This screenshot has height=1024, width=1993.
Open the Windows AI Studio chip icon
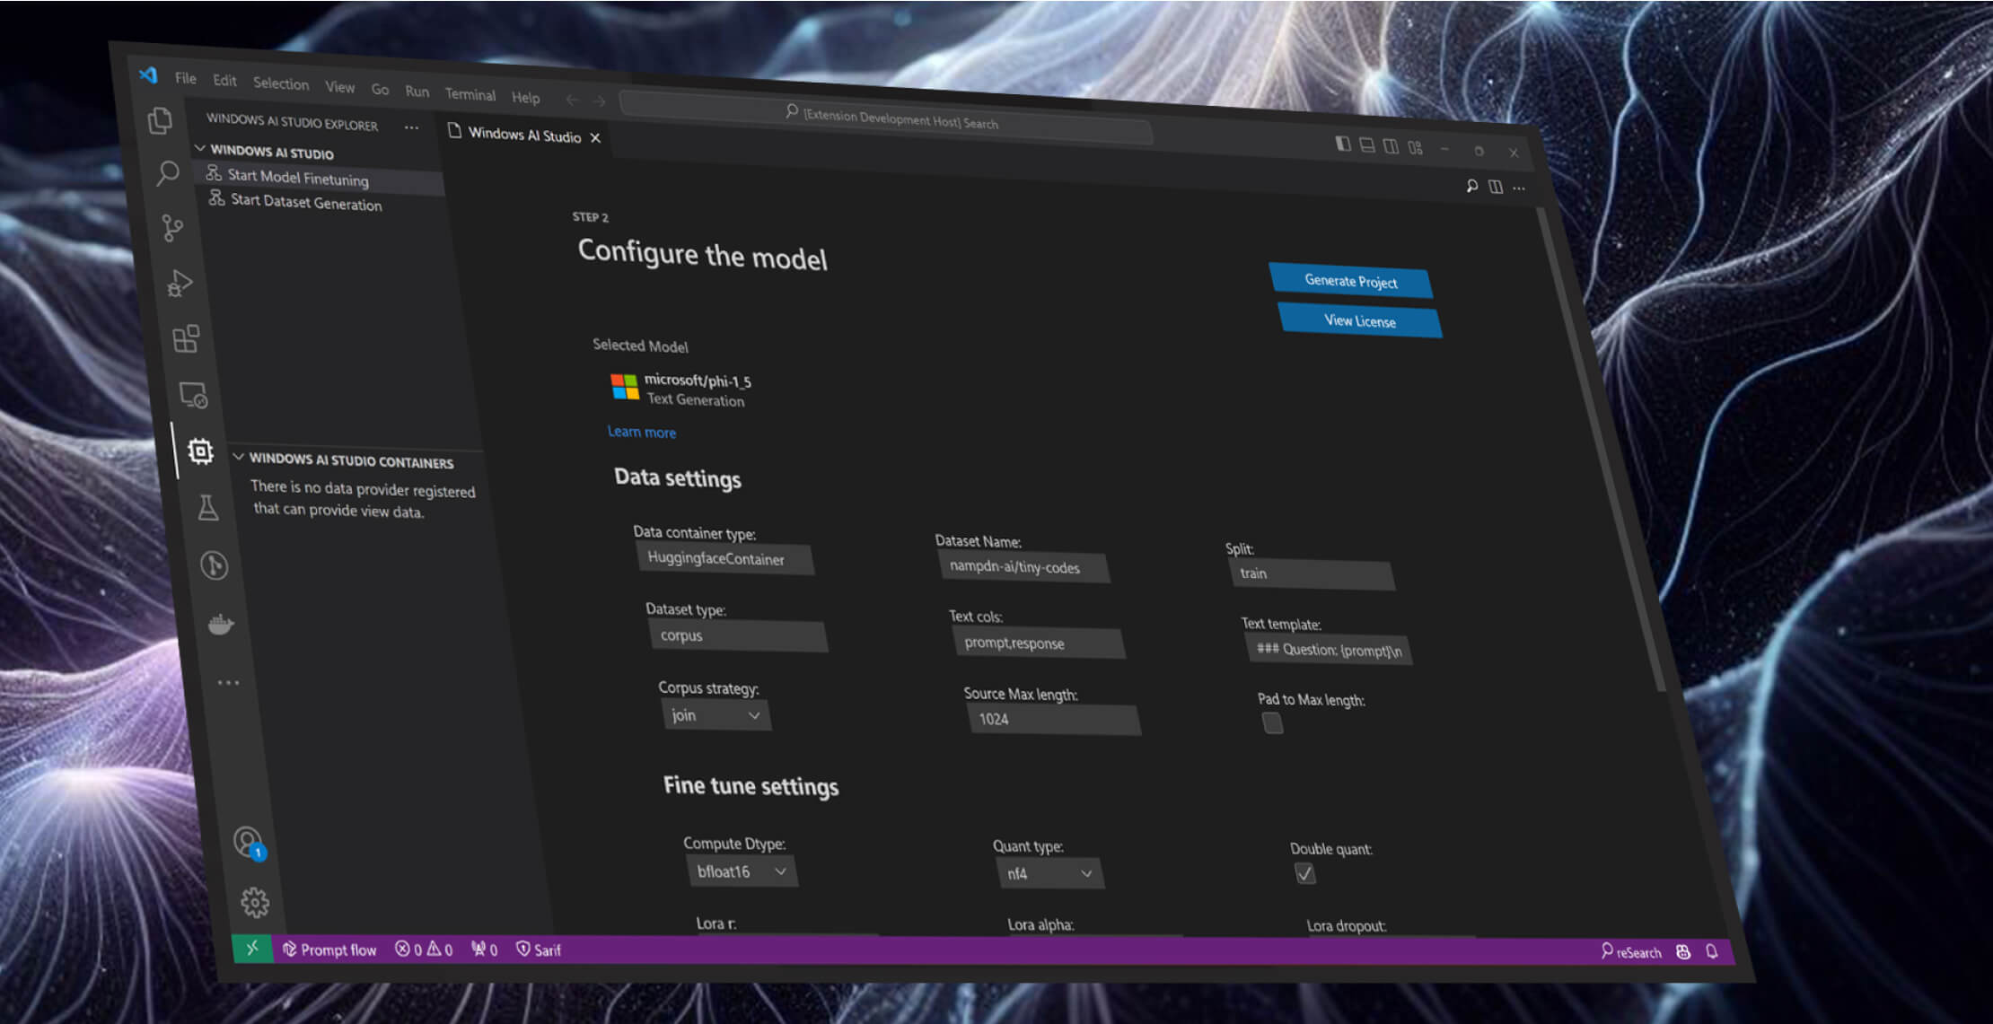coord(201,451)
